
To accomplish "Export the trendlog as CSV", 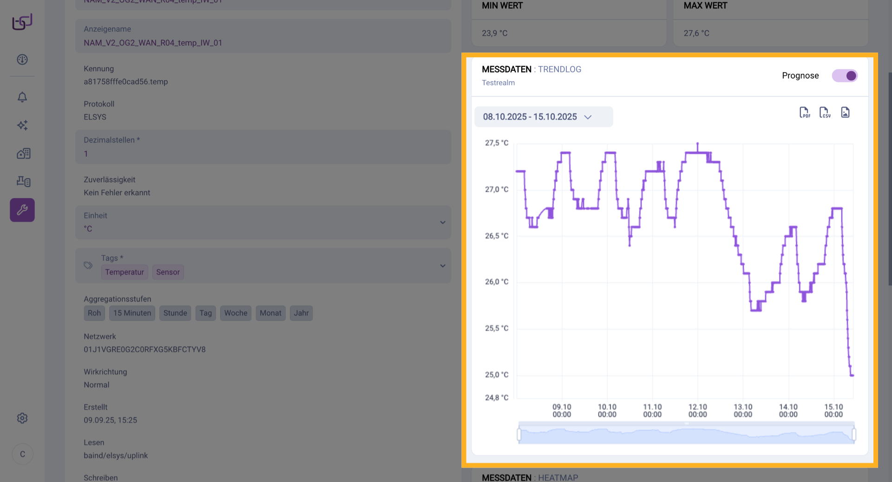I will click(825, 112).
